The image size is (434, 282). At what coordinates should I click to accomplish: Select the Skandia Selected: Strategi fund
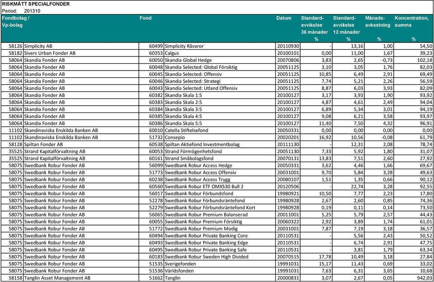point(193,81)
